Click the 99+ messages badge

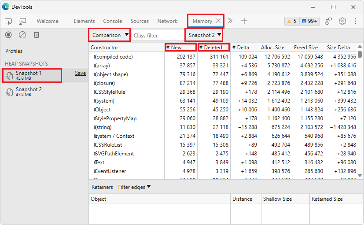[x=309, y=21]
